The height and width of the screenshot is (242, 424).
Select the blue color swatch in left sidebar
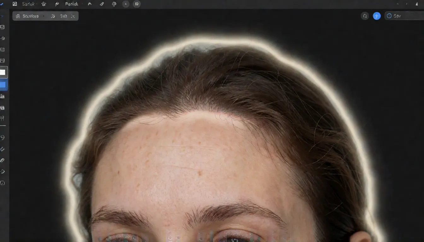(x=3, y=85)
